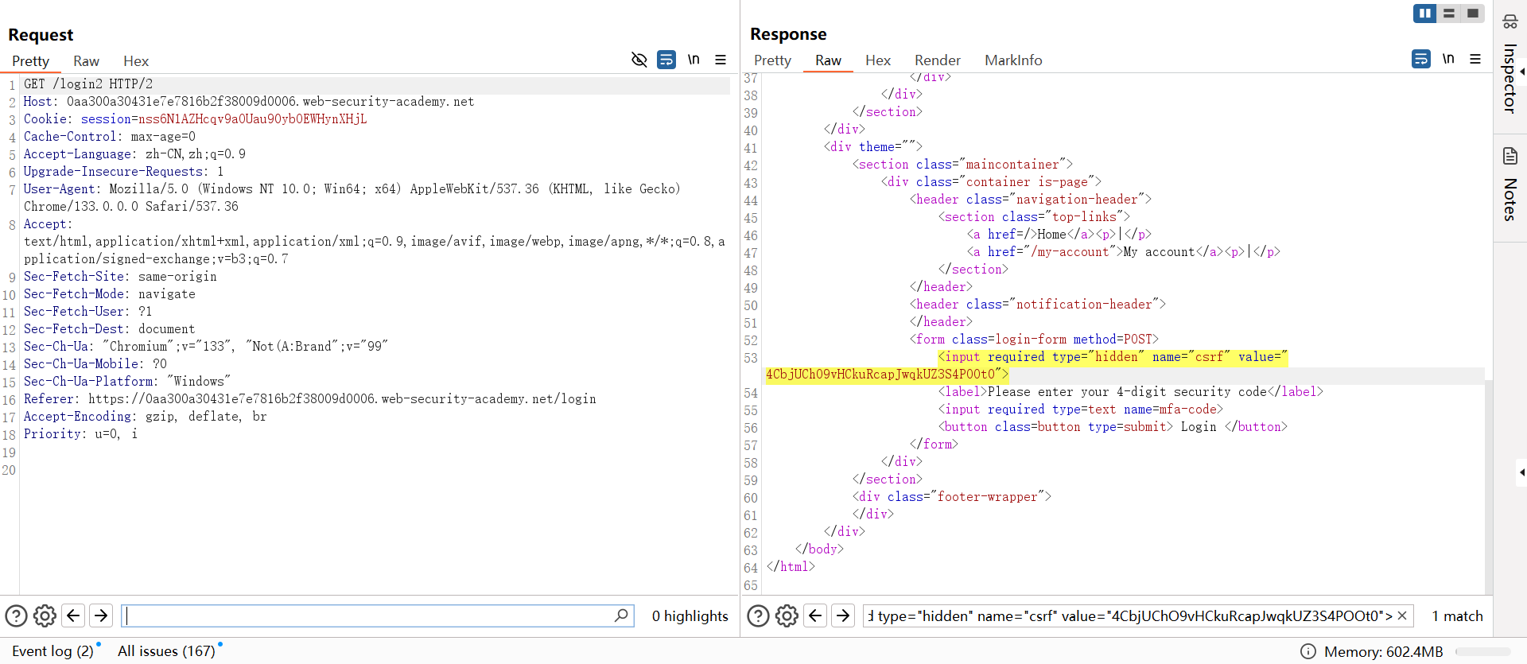Toggle word wrap icon in Request panel
1527x664 pixels.
pos(666,60)
